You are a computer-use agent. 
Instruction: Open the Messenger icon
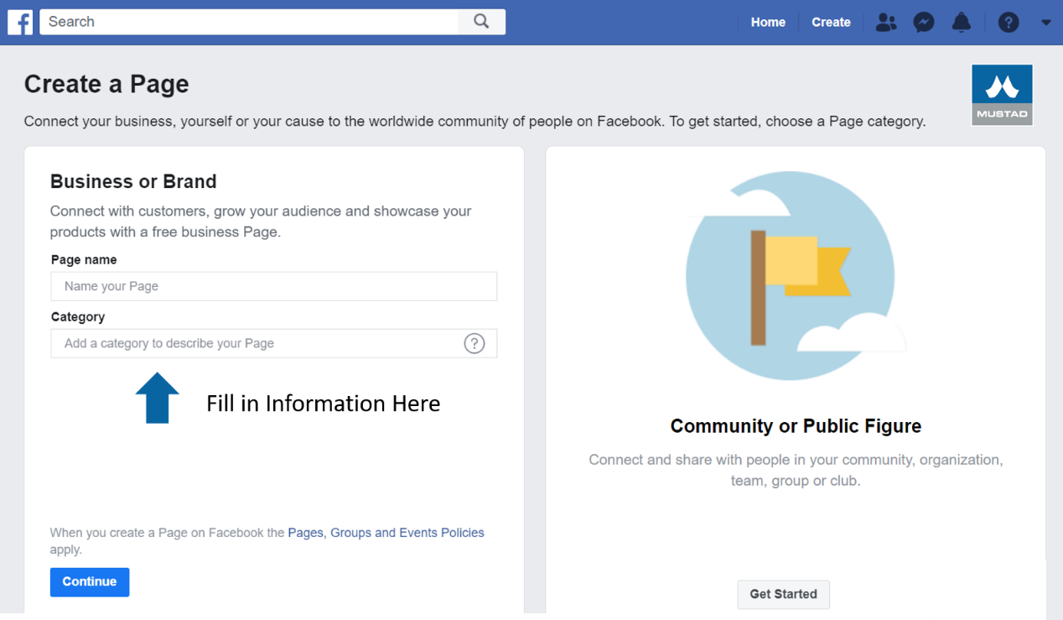pyautogui.click(x=924, y=23)
